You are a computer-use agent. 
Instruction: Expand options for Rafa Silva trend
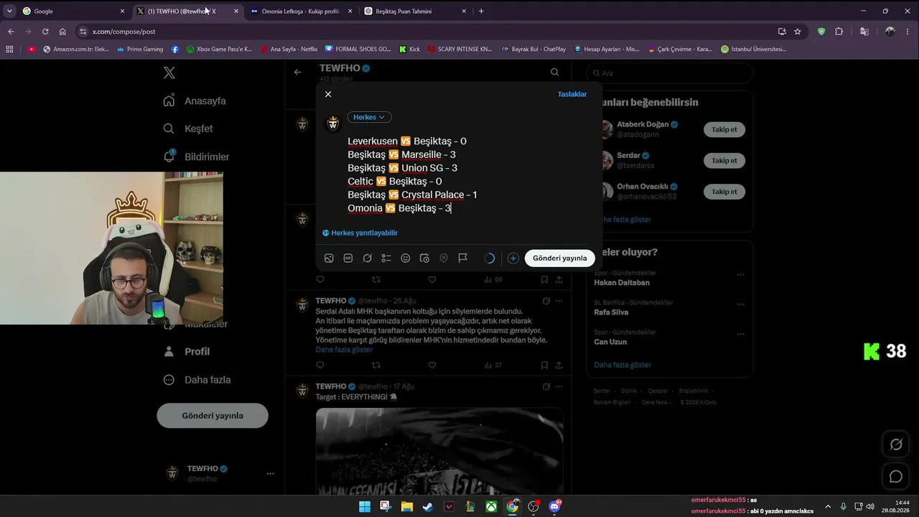coord(740,304)
